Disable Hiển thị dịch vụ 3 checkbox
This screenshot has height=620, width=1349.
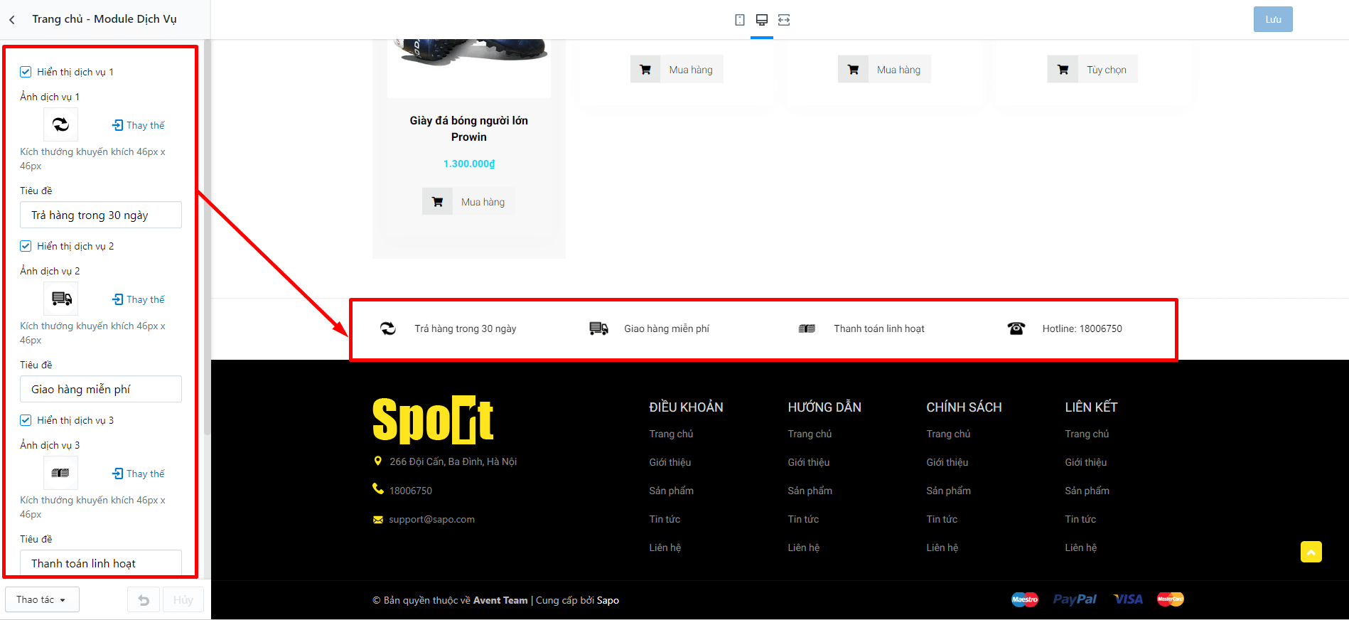[26, 420]
